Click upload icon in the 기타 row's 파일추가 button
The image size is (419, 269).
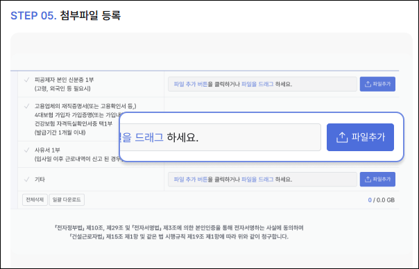pyautogui.click(x=368, y=180)
